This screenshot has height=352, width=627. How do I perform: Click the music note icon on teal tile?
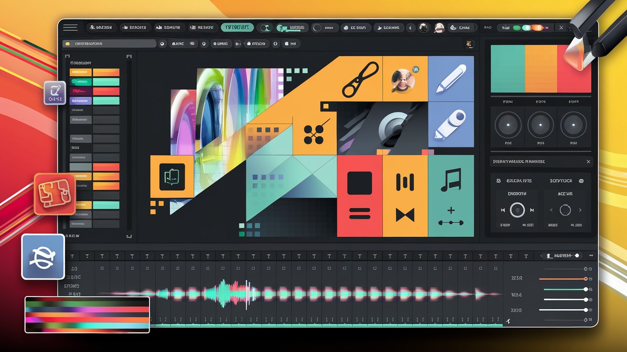tap(451, 179)
